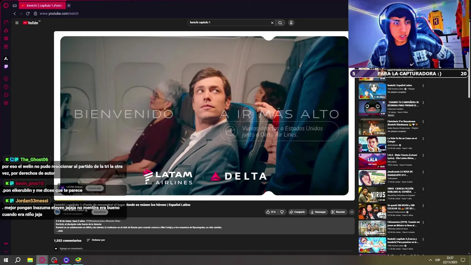Open more actions three-dot menu under video
This screenshot has width=471, height=265.
(351, 212)
